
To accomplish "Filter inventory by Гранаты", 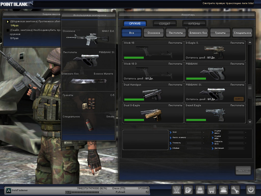I will point(220,33).
